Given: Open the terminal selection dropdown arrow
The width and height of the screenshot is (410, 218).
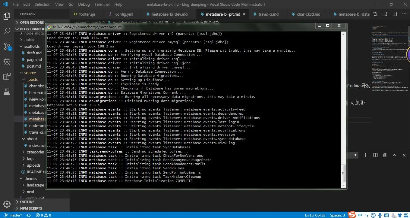Looking at the screenshot, I should (356, 155).
